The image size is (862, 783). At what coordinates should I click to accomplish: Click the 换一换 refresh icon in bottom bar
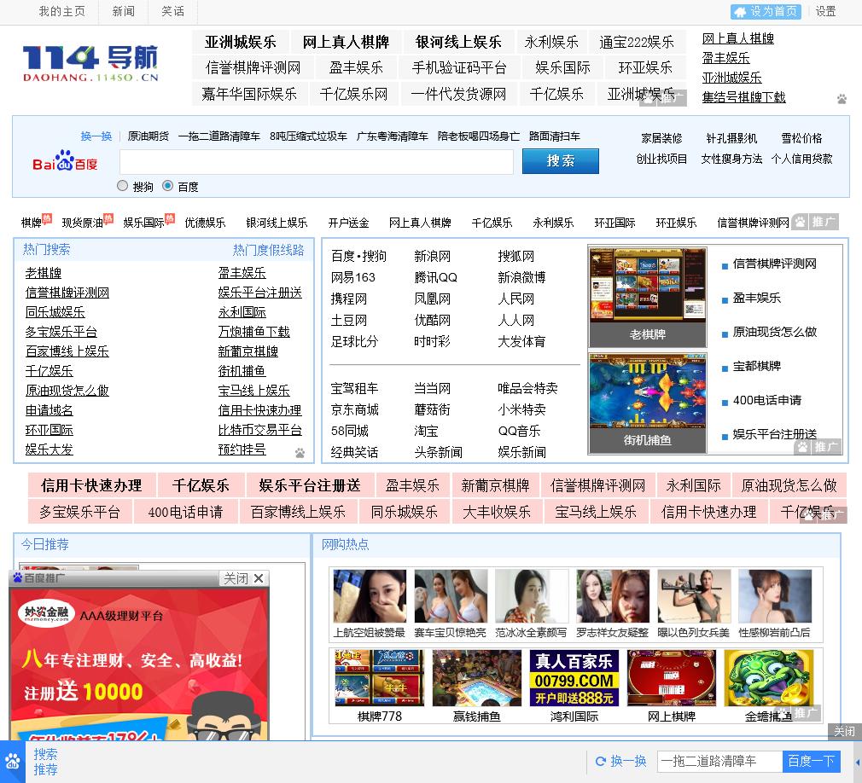(601, 761)
